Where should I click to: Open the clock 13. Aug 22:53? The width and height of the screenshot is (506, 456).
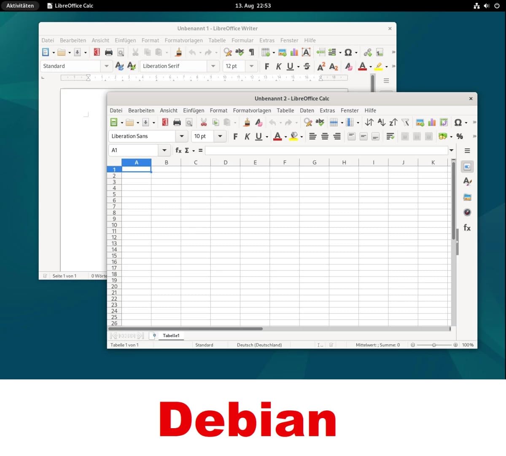pos(253,5)
